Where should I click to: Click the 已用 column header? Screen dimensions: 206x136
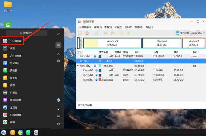tap(156, 52)
